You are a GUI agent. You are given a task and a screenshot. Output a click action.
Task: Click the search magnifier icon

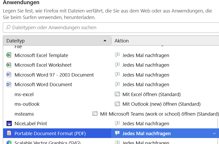pos(8,27)
